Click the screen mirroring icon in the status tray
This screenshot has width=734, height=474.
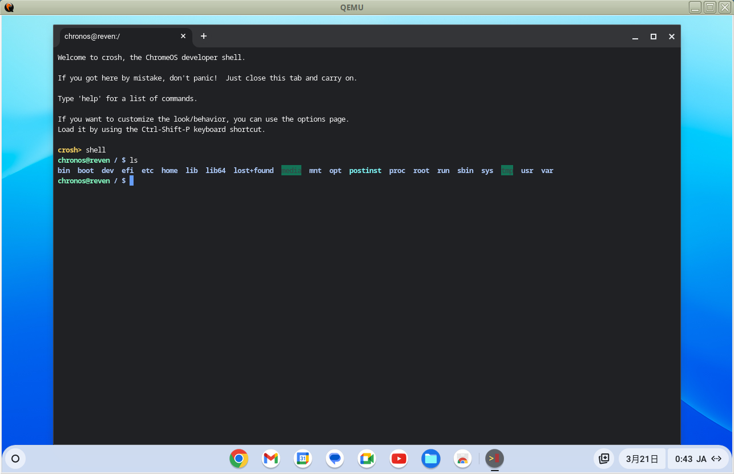(603, 459)
